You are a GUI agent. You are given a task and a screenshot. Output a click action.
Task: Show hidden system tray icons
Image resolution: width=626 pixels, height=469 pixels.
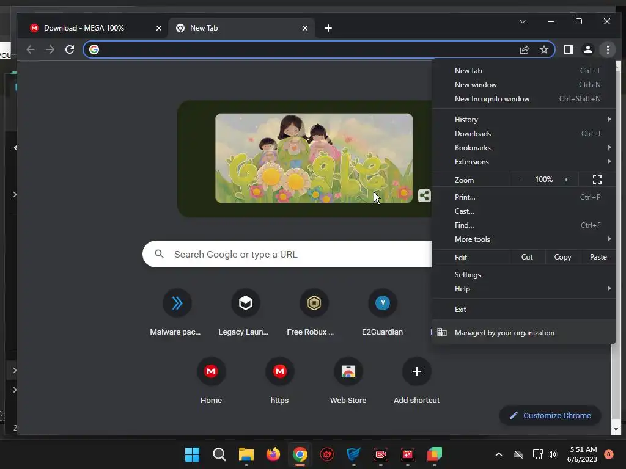pos(499,454)
